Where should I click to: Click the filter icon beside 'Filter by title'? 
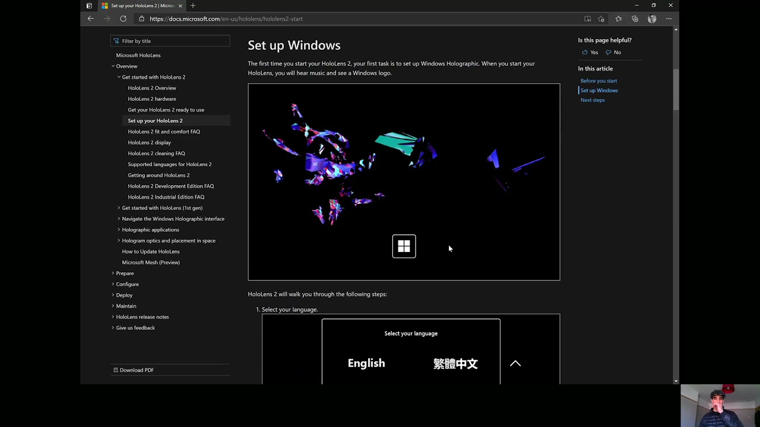pyautogui.click(x=116, y=41)
